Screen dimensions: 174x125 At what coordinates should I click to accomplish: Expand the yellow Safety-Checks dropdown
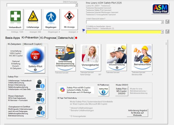162,32
